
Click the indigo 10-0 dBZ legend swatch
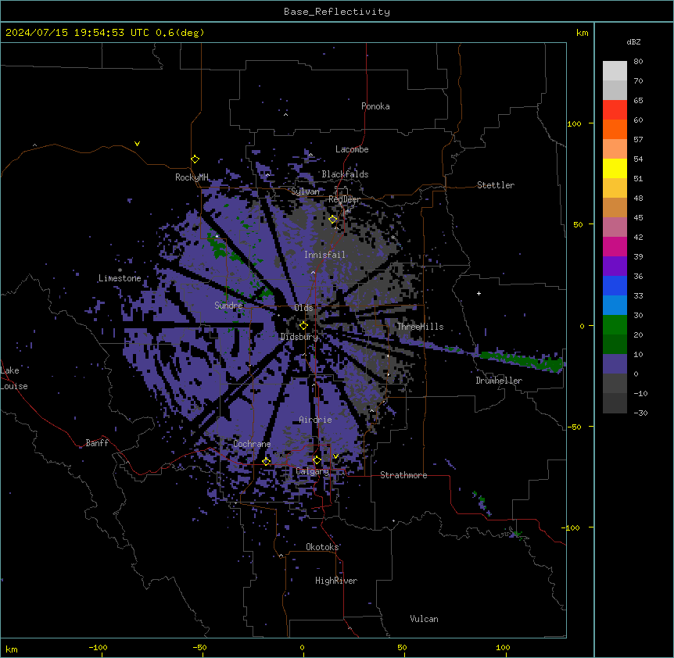(615, 364)
